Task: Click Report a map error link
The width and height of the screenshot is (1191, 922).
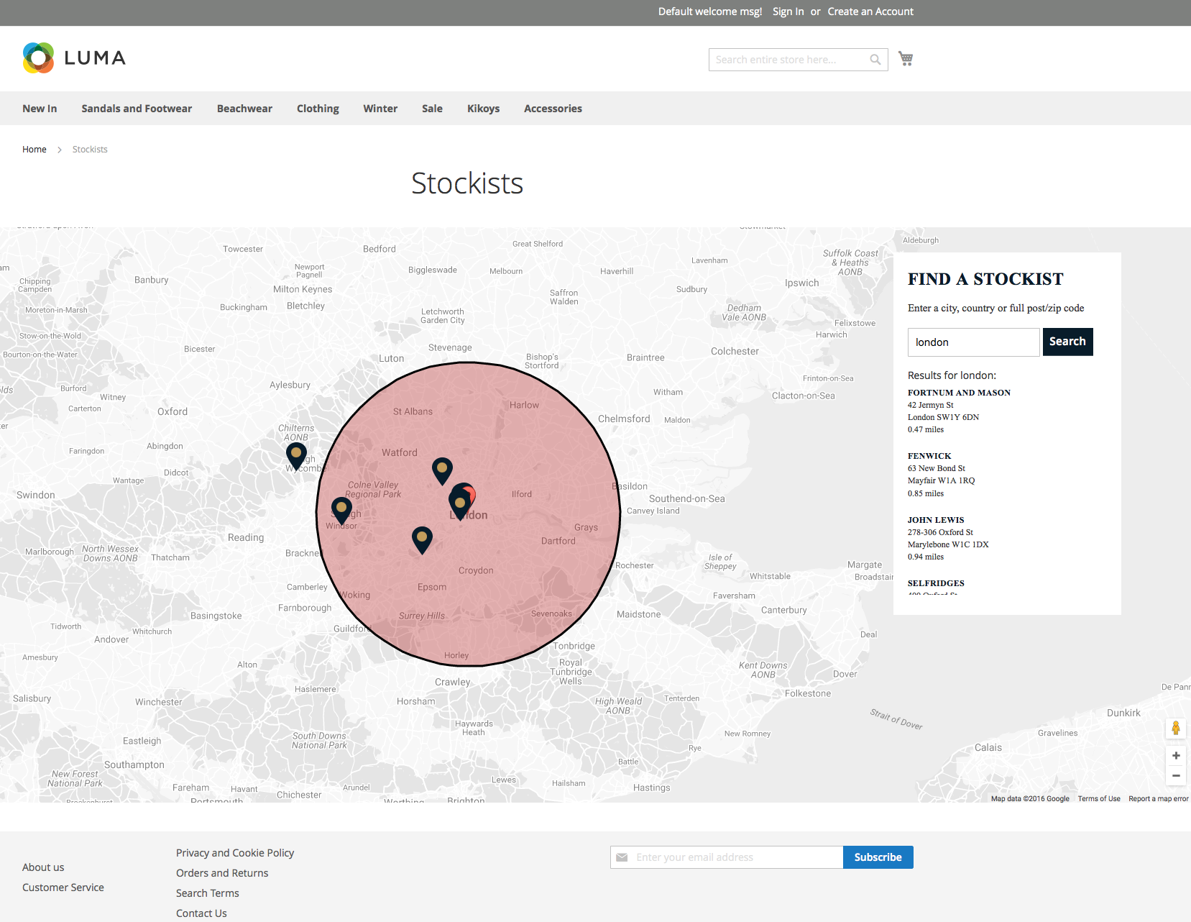Action: pyautogui.click(x=1159, y=799)
